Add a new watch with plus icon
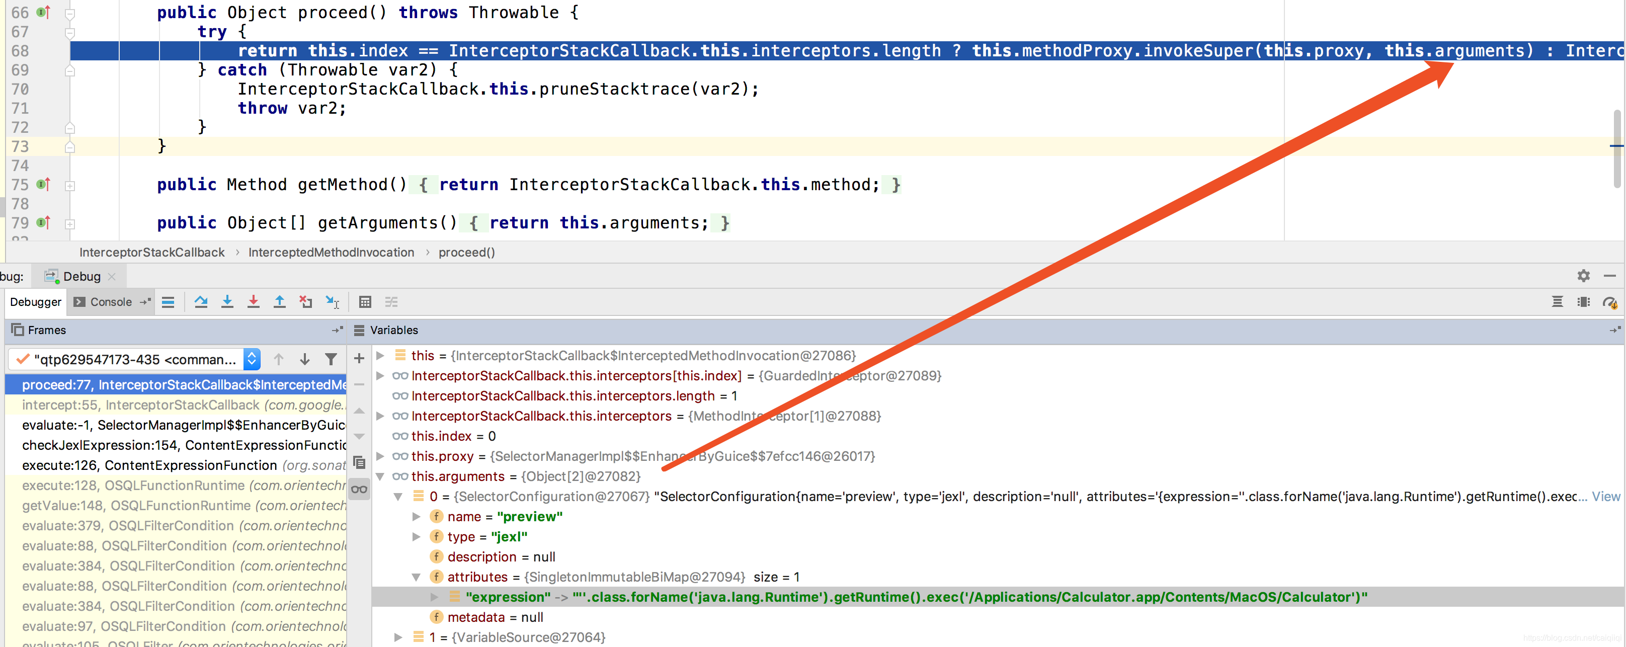 359,359
